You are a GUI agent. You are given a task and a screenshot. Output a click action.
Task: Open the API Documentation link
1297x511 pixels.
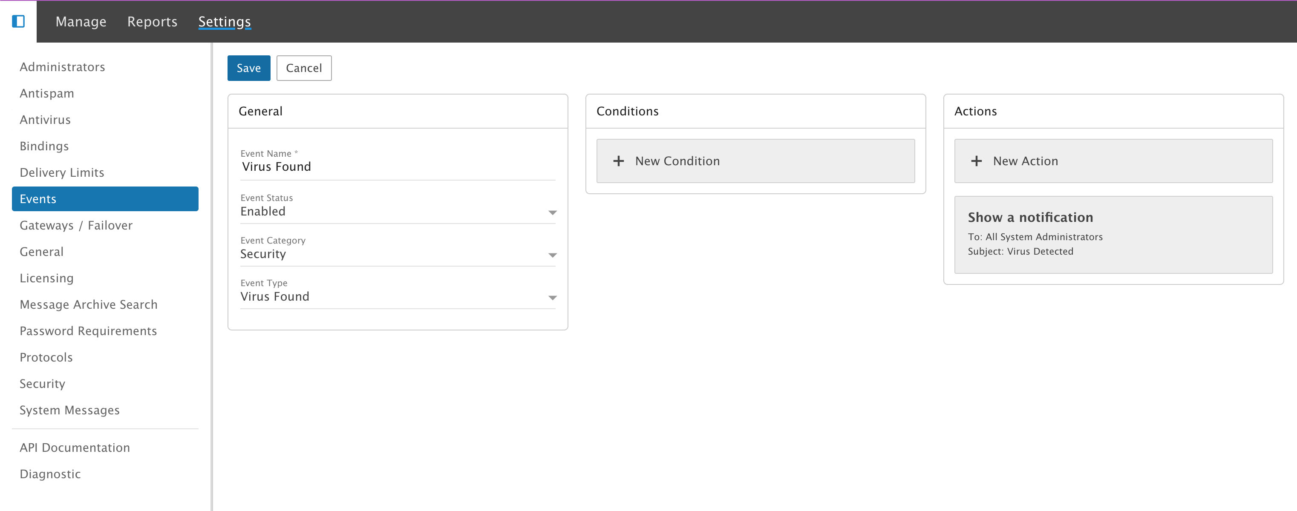click(75, 448)
